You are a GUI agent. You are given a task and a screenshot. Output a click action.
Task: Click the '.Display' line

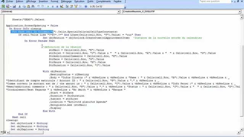point(55,108)
